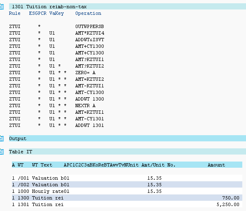Collapse the Table IT section icon

(x=2, y=152)
